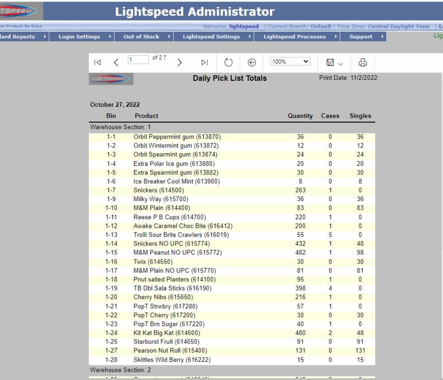Click Warehouse Section: 1 heading

120,127
